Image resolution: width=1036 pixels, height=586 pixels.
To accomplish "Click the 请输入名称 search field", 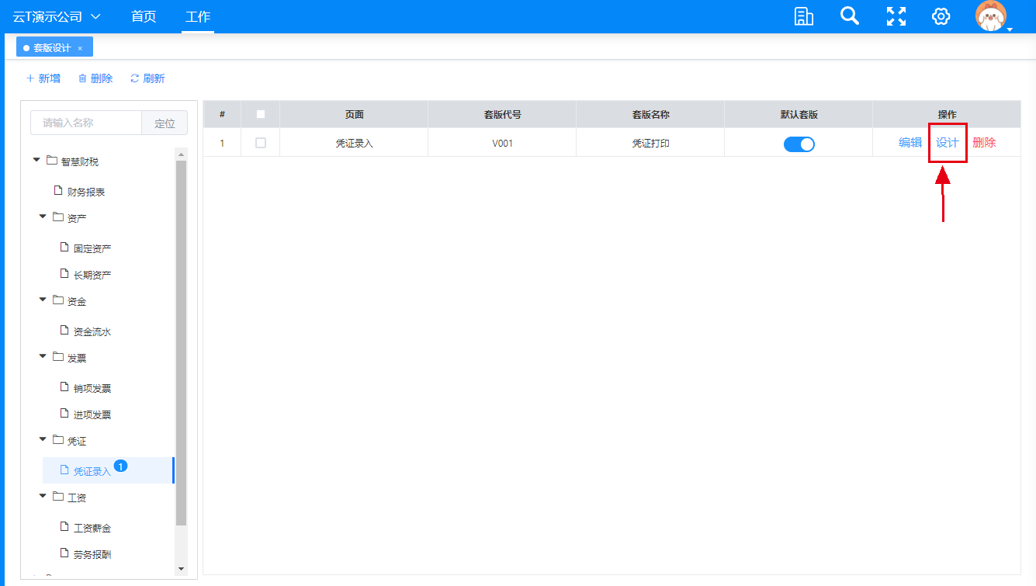I will (x=86, y=123).
